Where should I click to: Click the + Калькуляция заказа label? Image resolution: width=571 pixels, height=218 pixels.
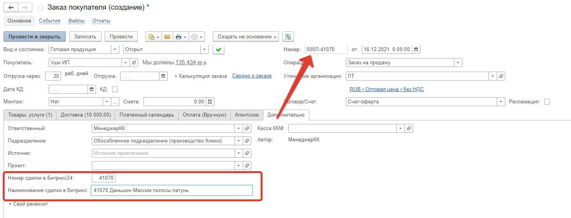tap(200, 76)
